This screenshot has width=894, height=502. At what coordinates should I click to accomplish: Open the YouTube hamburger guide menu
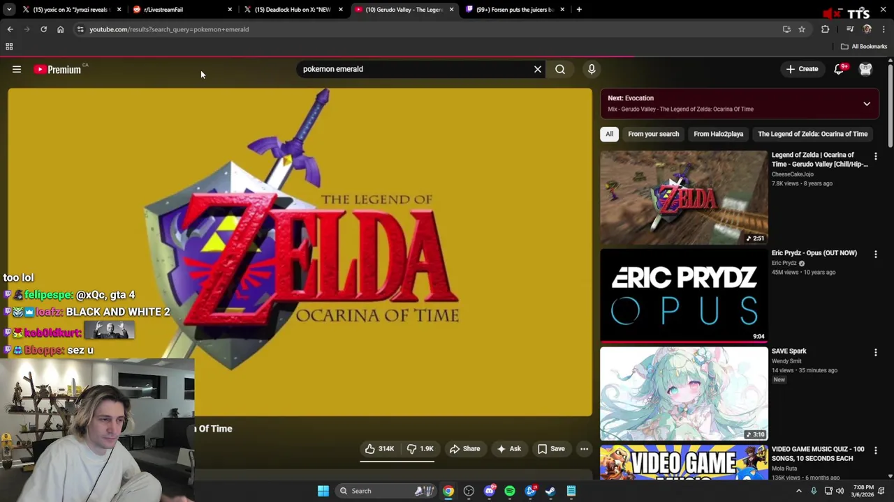(x=17, y=69)
